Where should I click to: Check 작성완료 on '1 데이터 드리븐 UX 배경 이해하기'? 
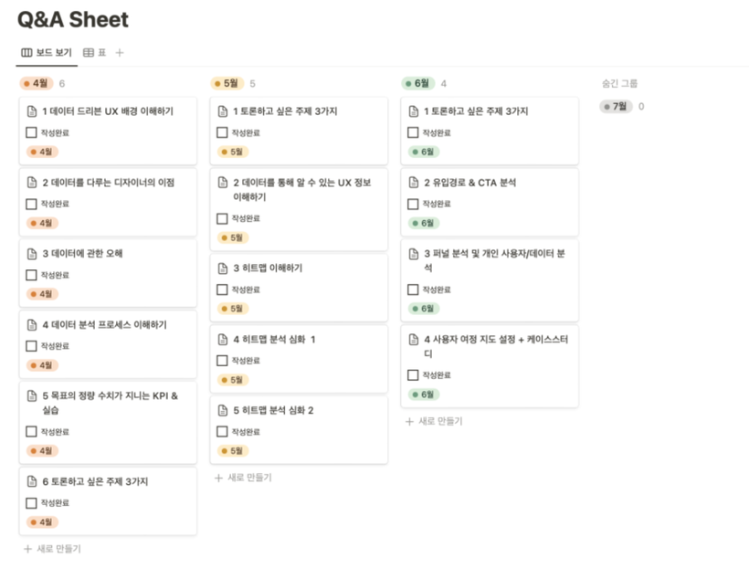(x=31, y=132)
